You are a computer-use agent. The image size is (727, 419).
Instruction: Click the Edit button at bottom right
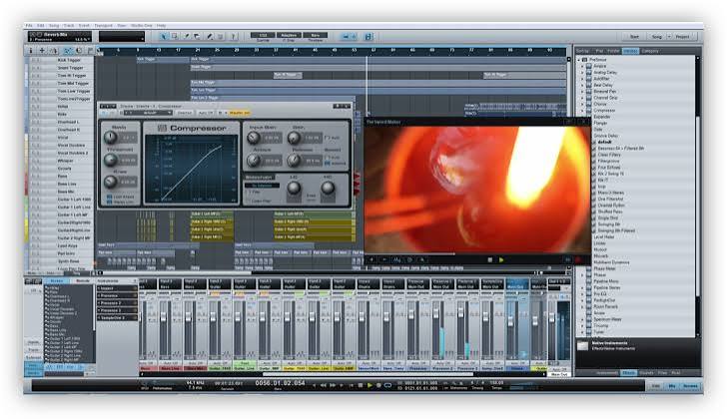(656, 386)
